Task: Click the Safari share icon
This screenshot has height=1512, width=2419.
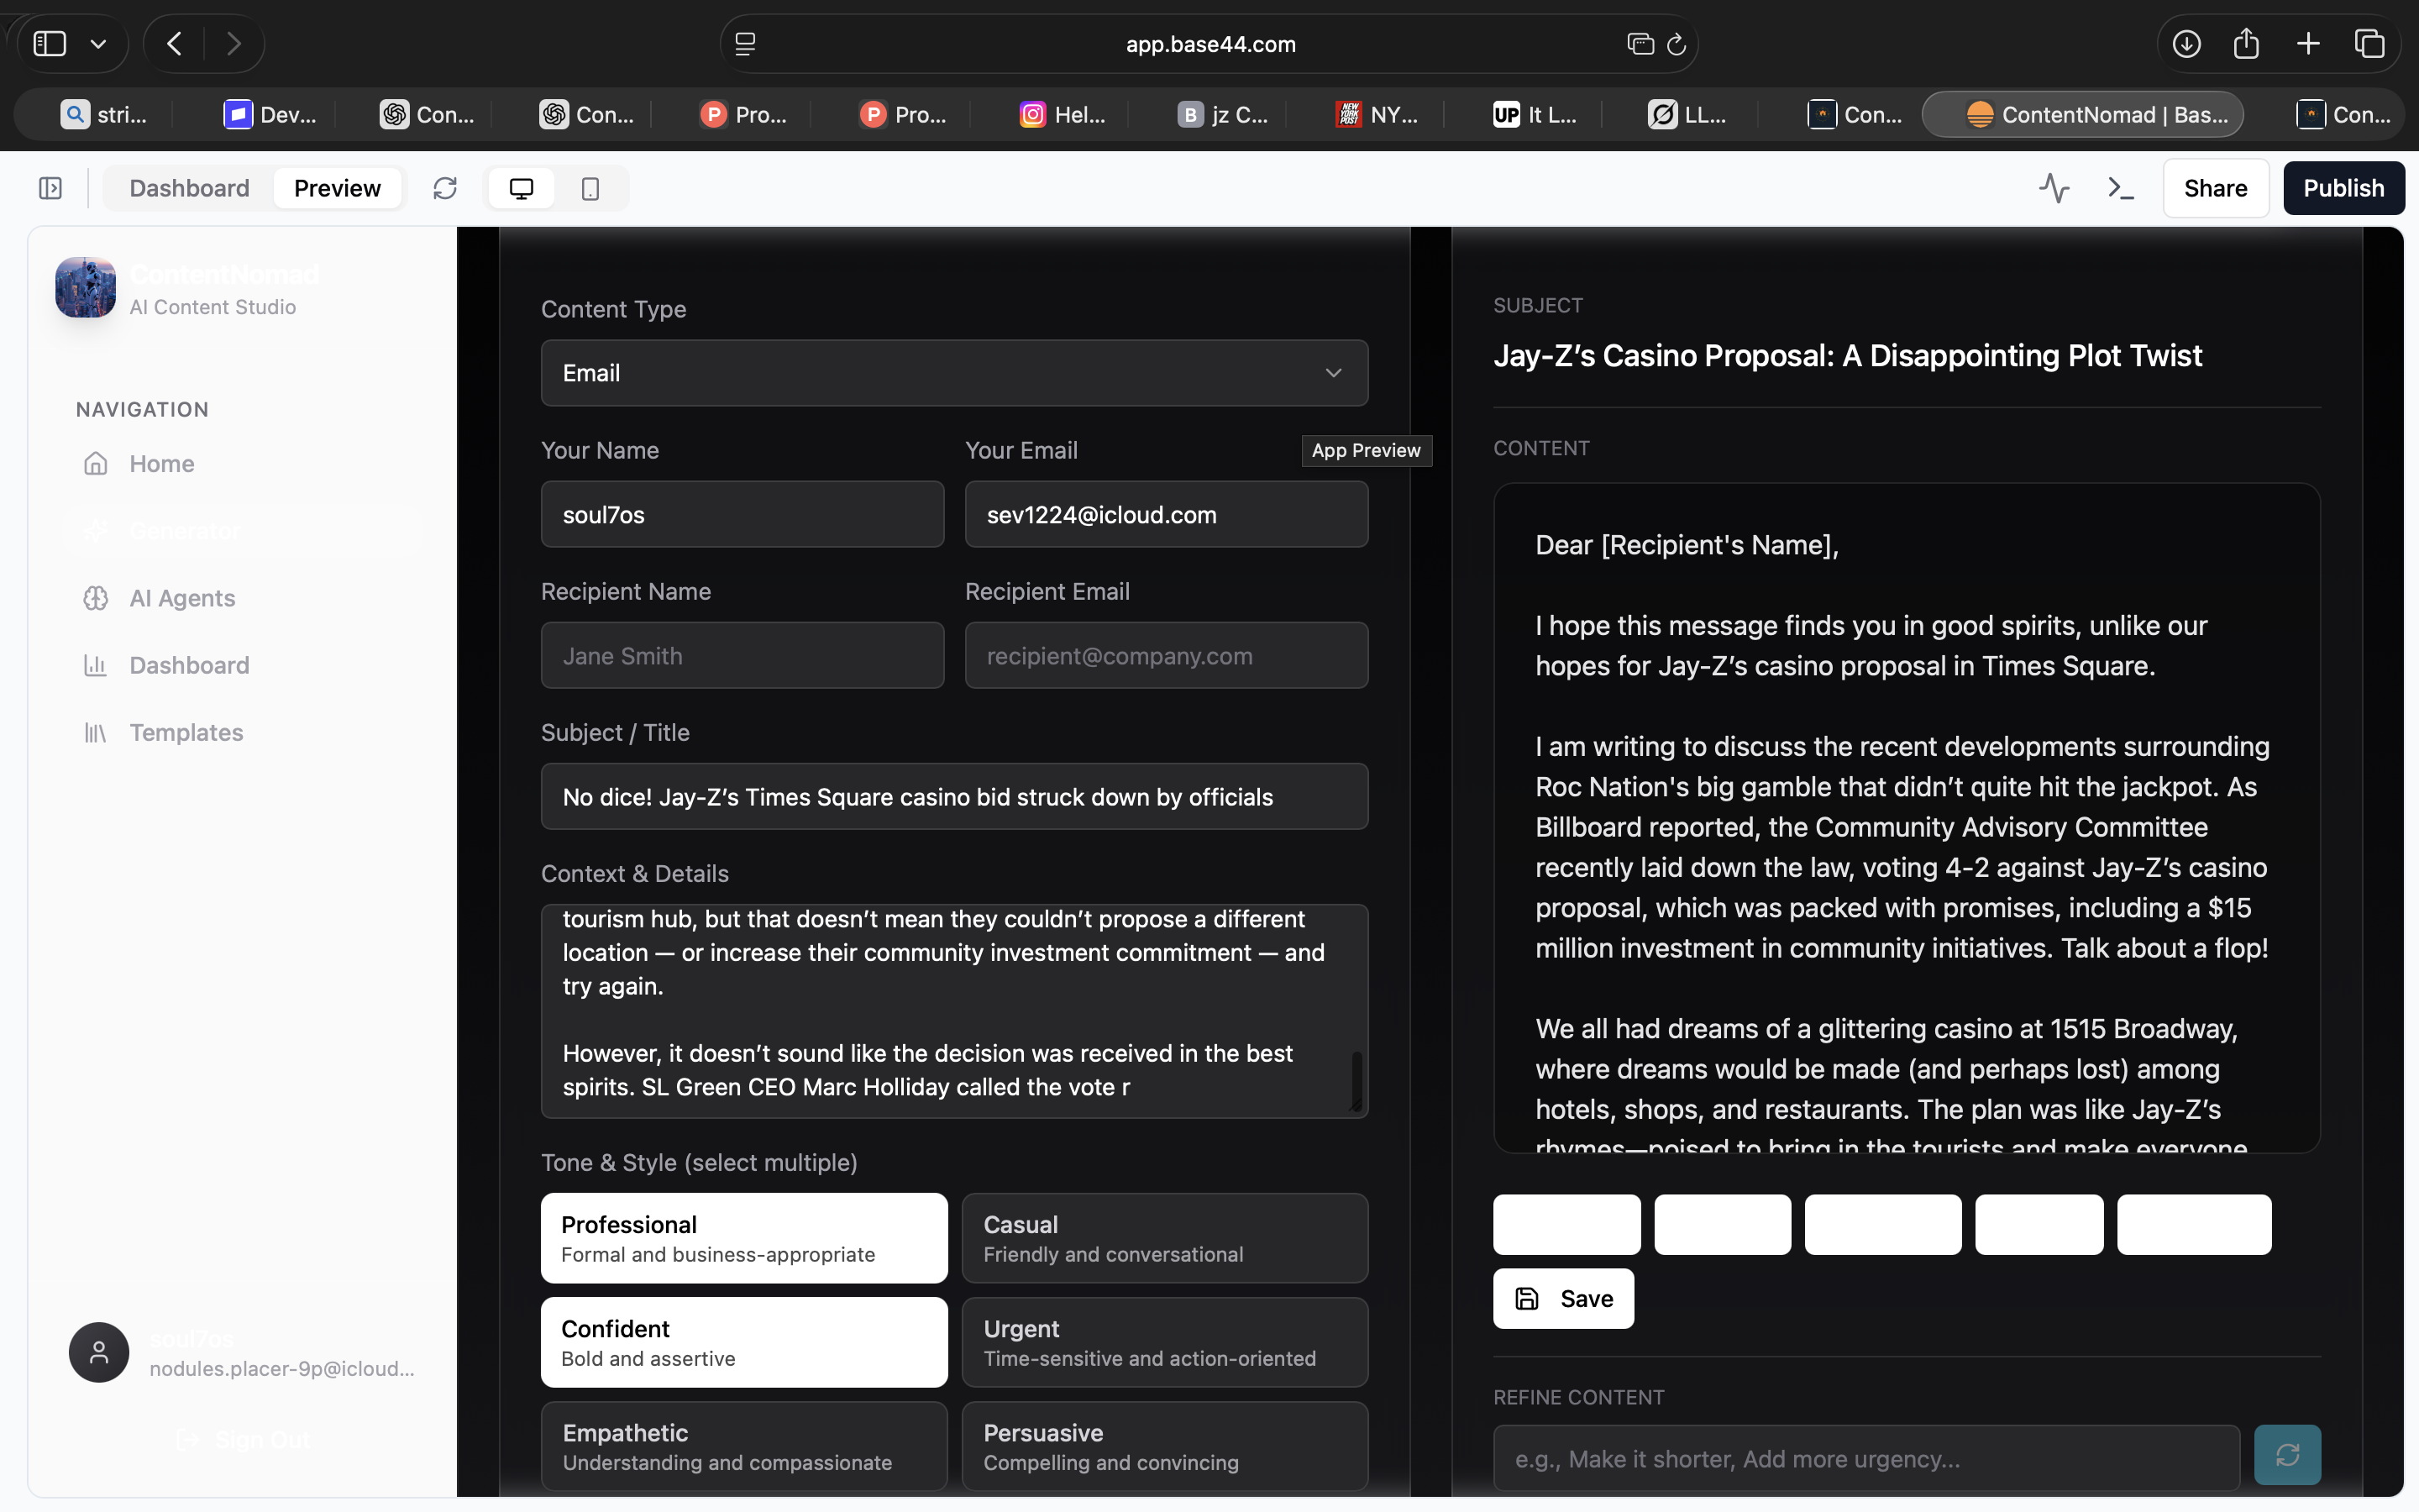Action: pyautogui.click(x=2246, y=43)
